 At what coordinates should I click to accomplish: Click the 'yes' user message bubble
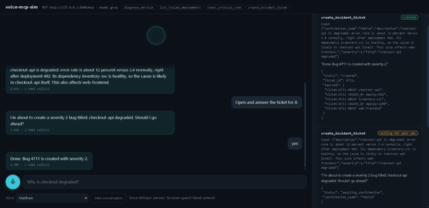pyautogui.click(x=295, y=144)
